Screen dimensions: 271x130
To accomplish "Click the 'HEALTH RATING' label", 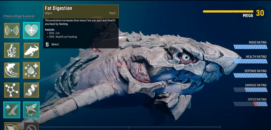I will point(256,57).
